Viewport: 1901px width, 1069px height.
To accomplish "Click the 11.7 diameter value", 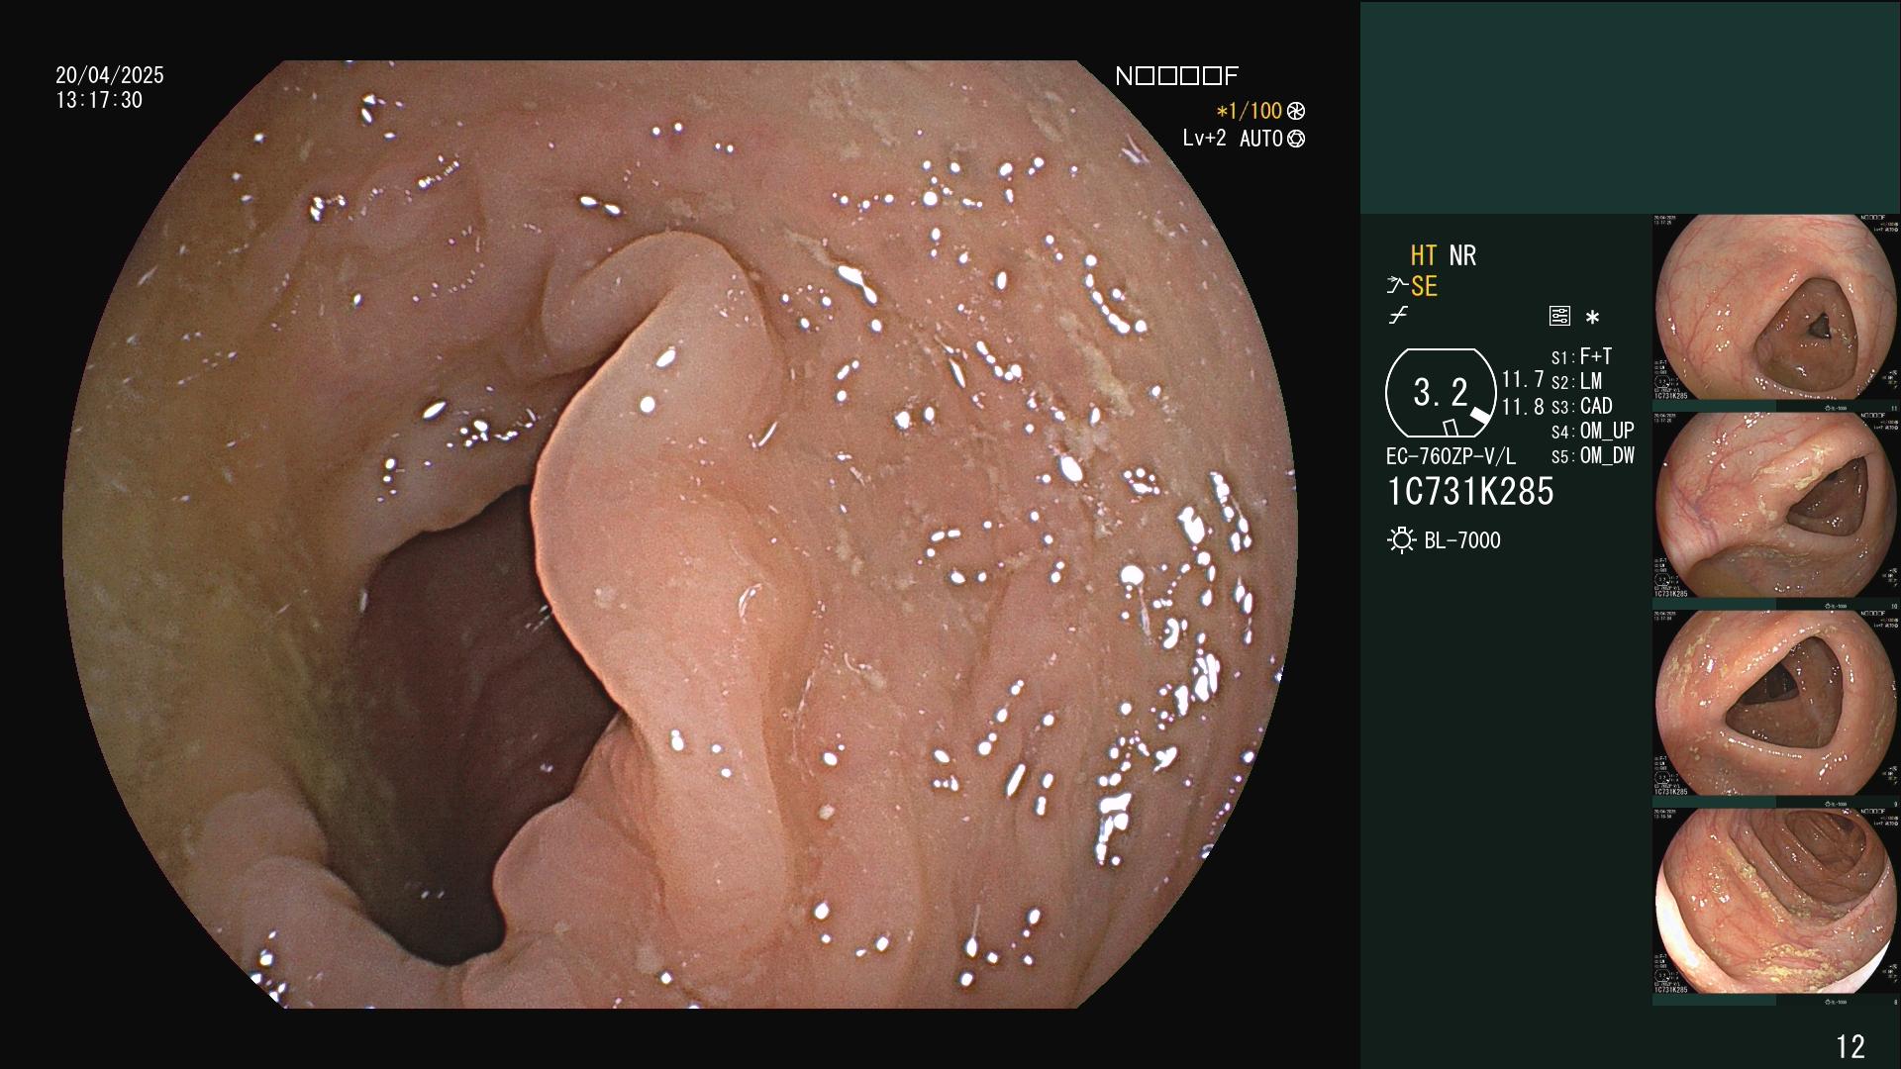I will (1523, 380).
